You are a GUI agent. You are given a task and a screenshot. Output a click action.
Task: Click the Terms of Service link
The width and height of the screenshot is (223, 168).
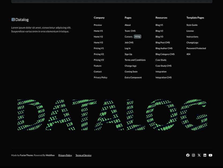[x=83, y=155]
